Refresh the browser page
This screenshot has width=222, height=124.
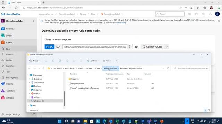pos(16,8)
